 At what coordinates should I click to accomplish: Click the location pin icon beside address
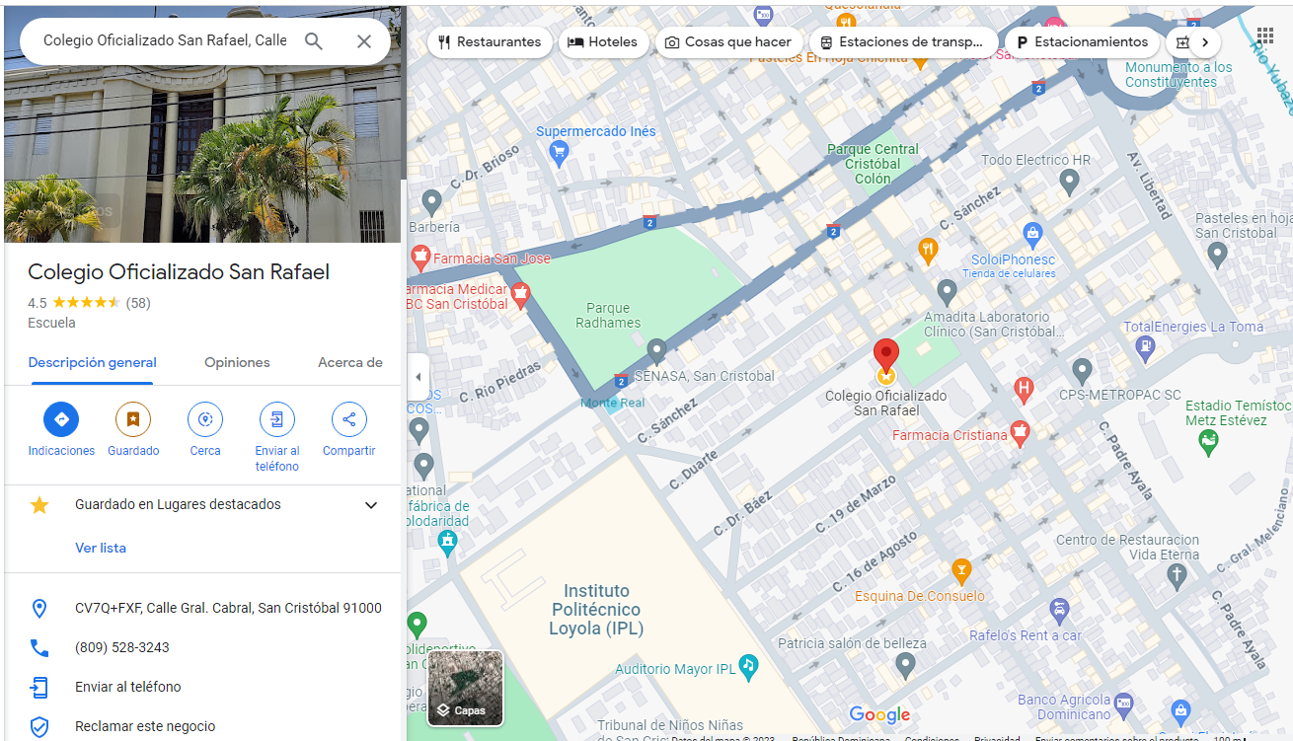39,608
